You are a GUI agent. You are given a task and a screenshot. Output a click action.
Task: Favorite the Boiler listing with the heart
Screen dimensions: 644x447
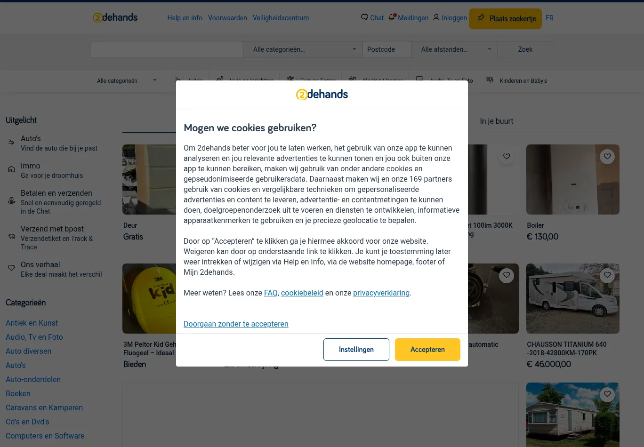[607, 156]
